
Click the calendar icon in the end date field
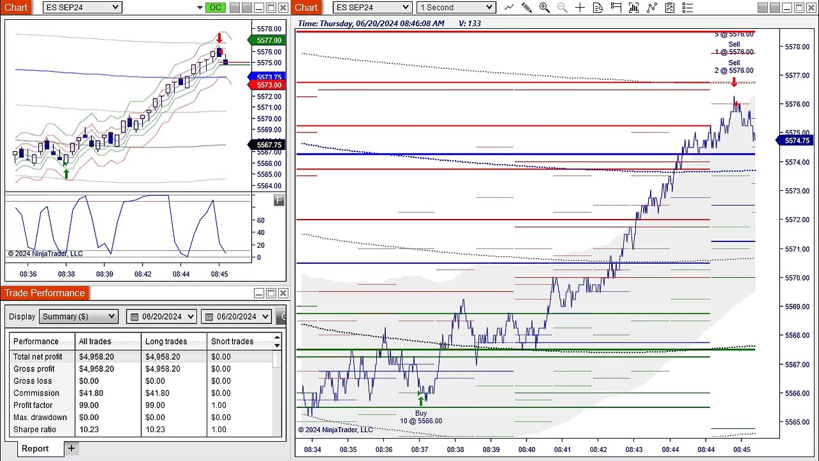tap(209, 316)
